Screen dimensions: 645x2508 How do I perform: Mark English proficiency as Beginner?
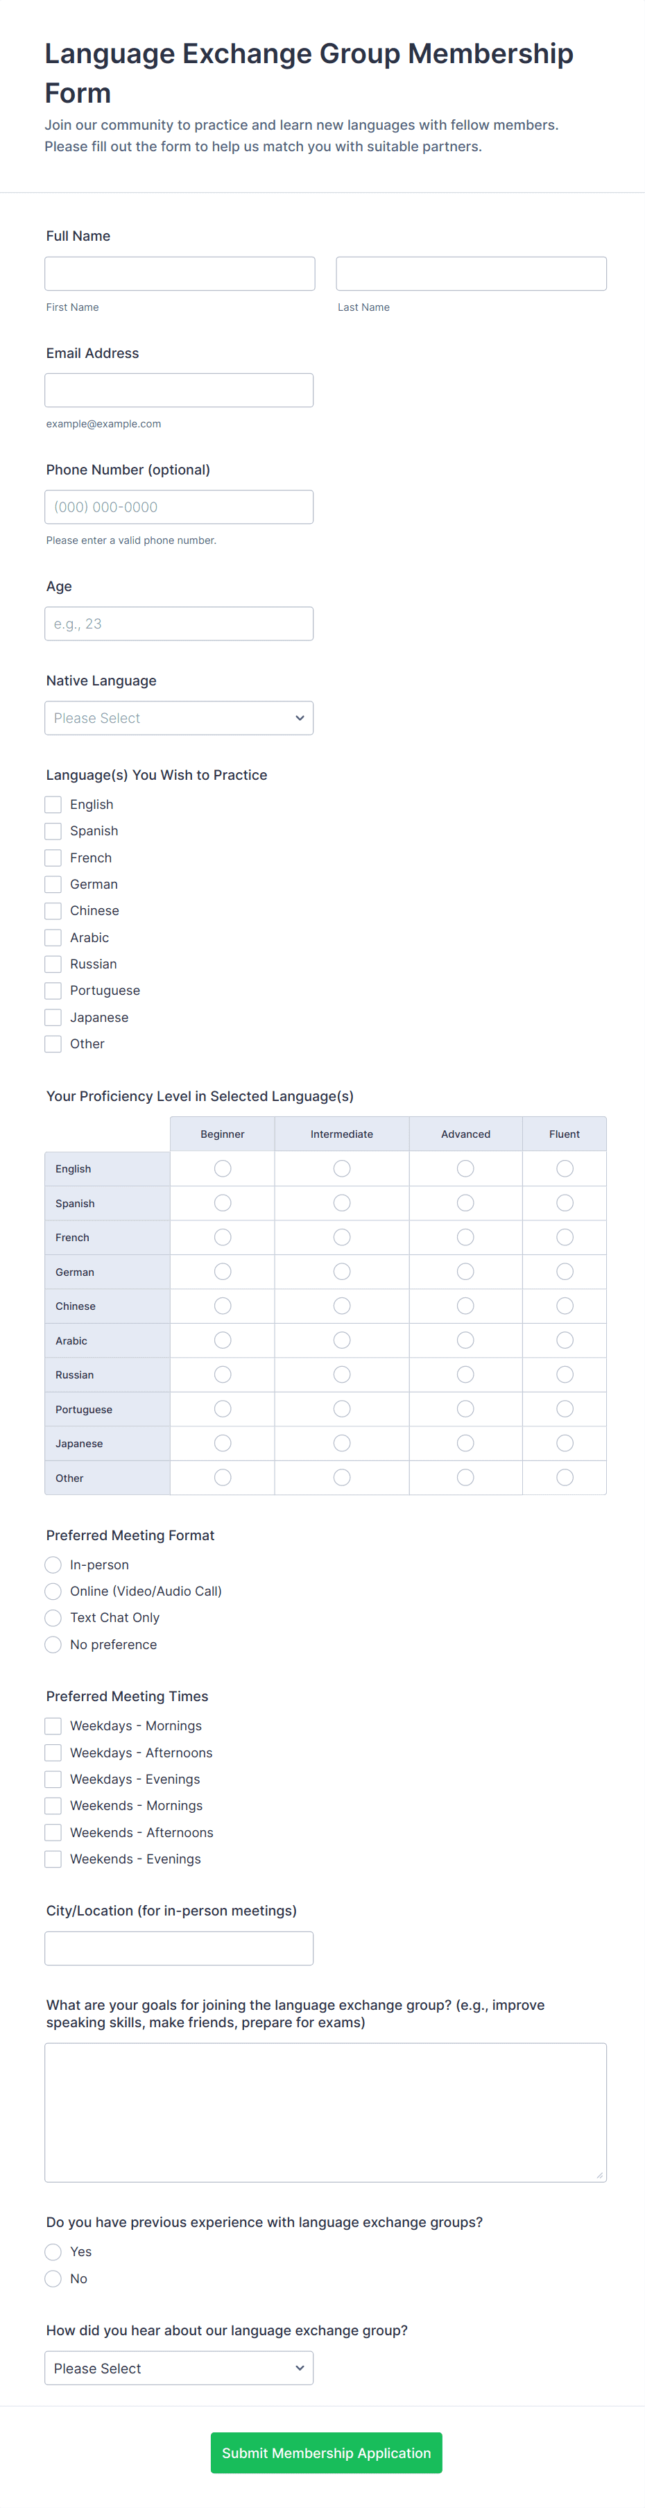click(x=223, y=1168)
